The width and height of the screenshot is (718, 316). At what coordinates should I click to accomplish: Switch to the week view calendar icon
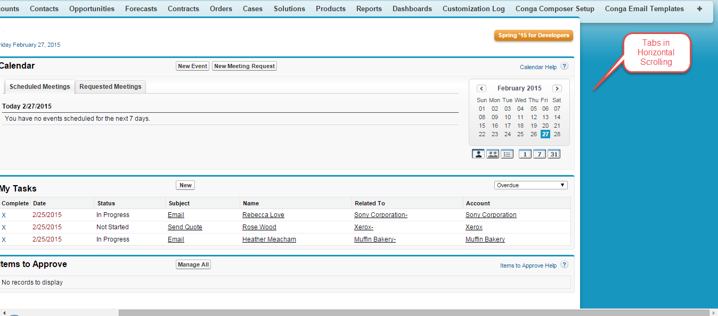pyautogui.click(x=540, y=154)
